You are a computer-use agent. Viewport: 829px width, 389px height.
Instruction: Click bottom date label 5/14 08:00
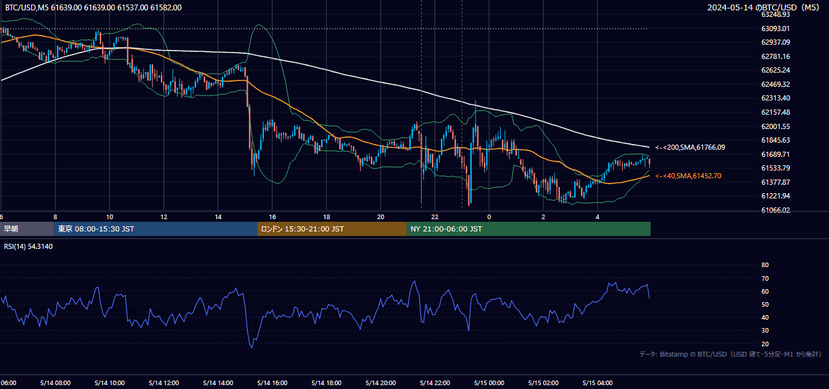[x=55, y=383]
